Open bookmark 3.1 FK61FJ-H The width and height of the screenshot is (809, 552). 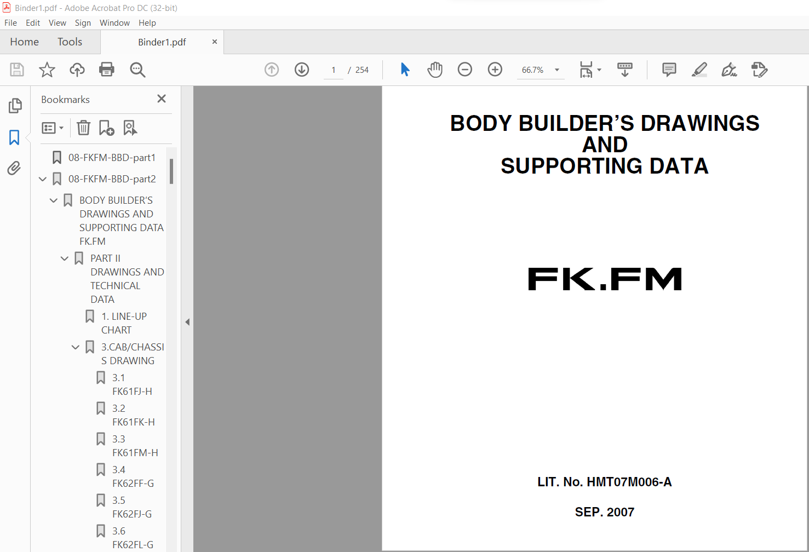132,384
